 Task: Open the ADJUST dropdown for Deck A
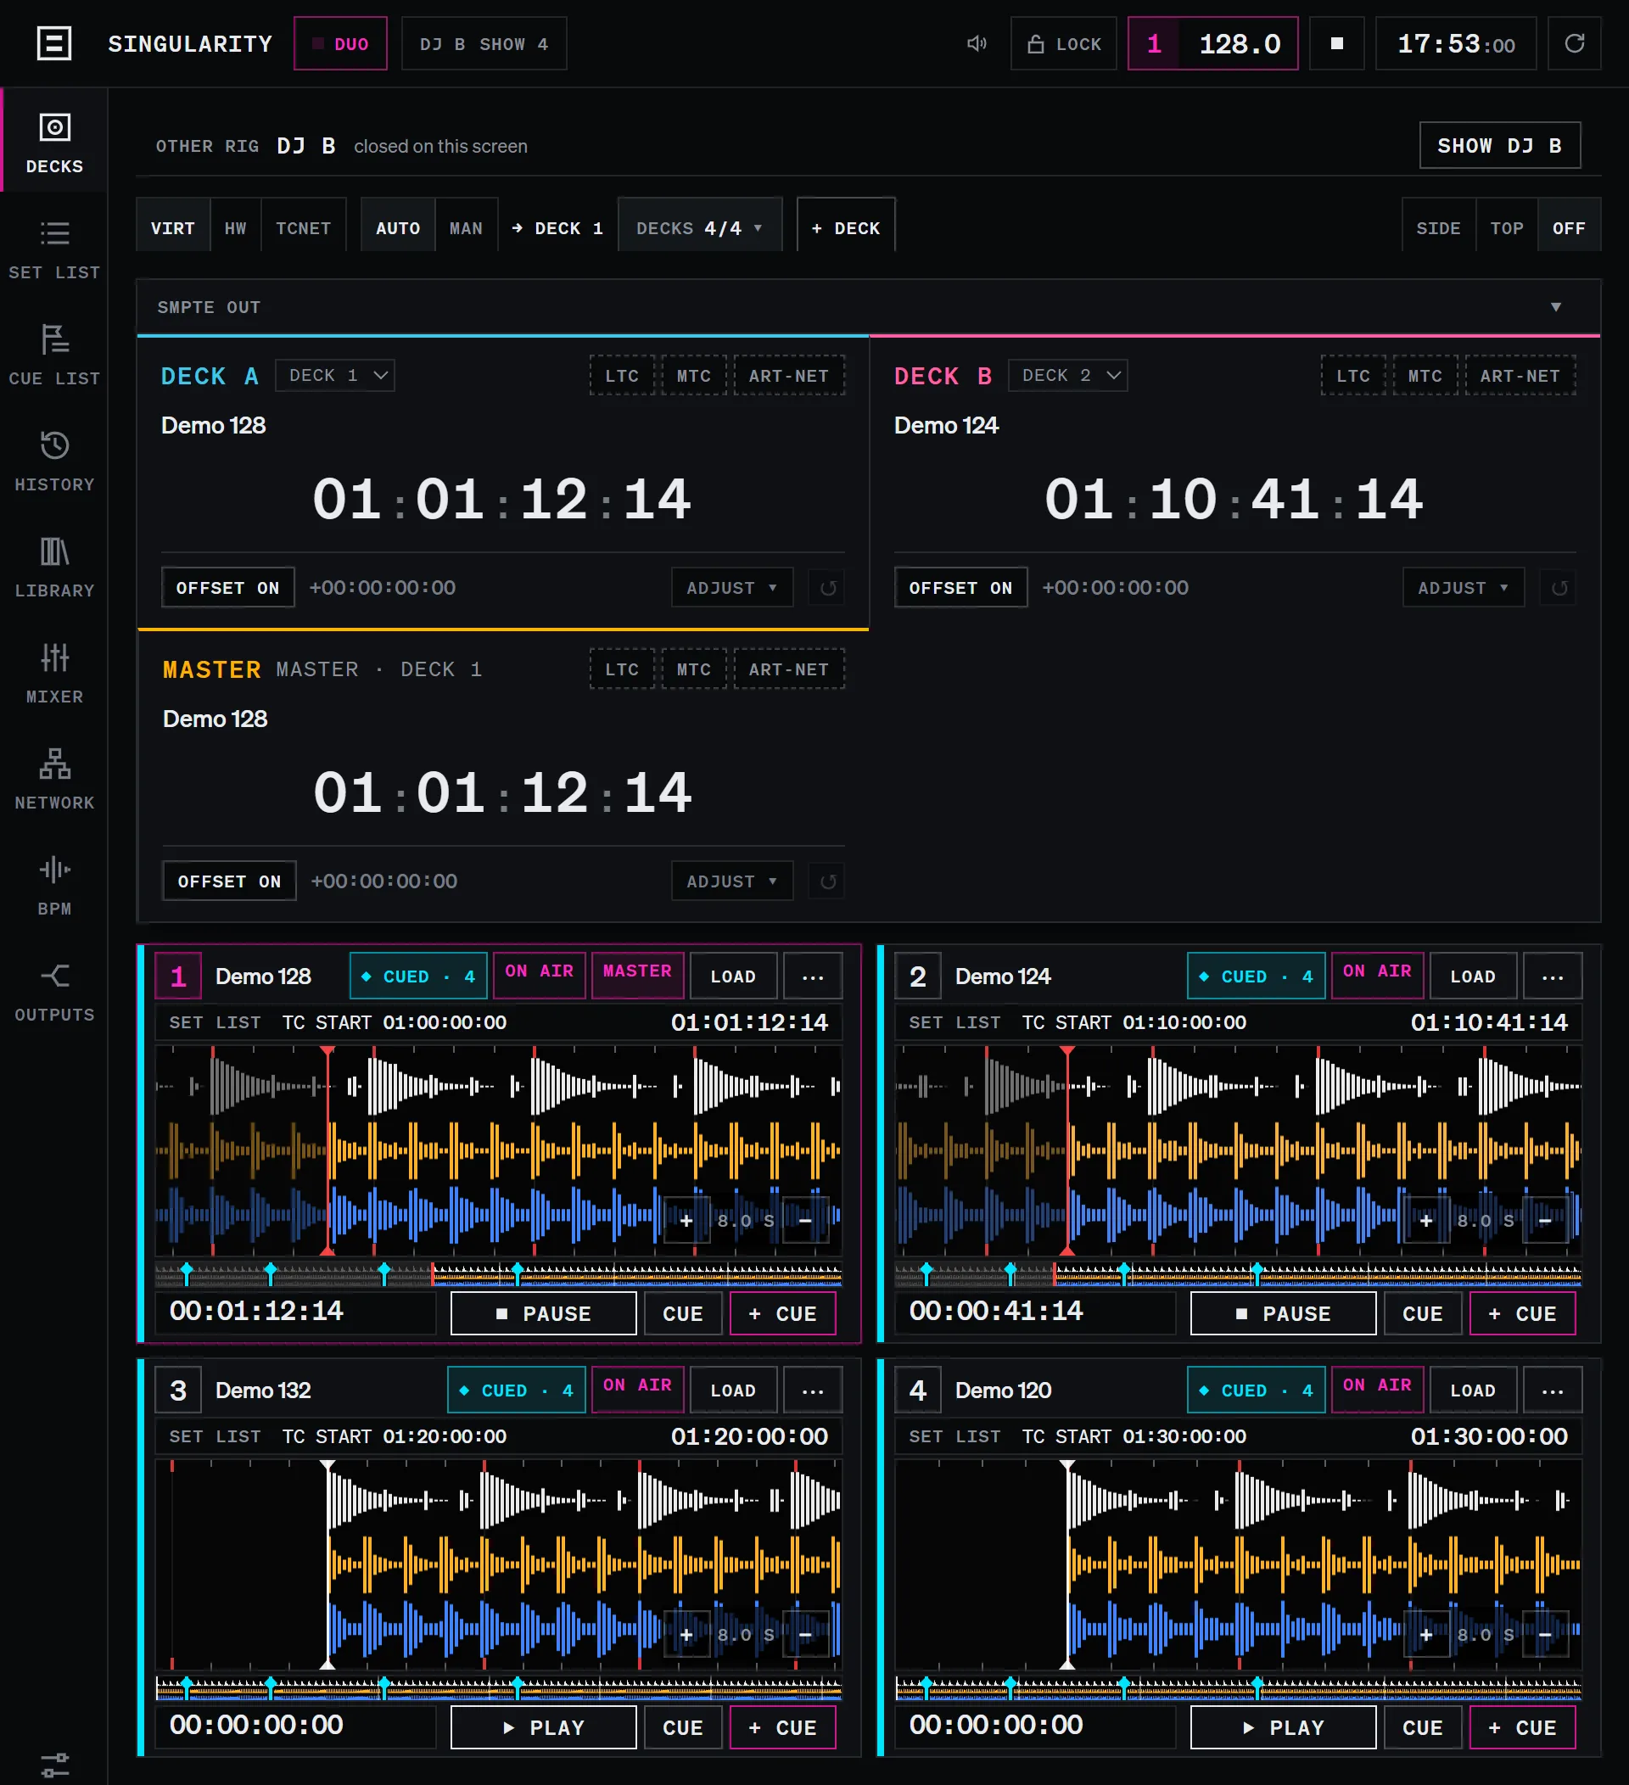pos(731,588)
